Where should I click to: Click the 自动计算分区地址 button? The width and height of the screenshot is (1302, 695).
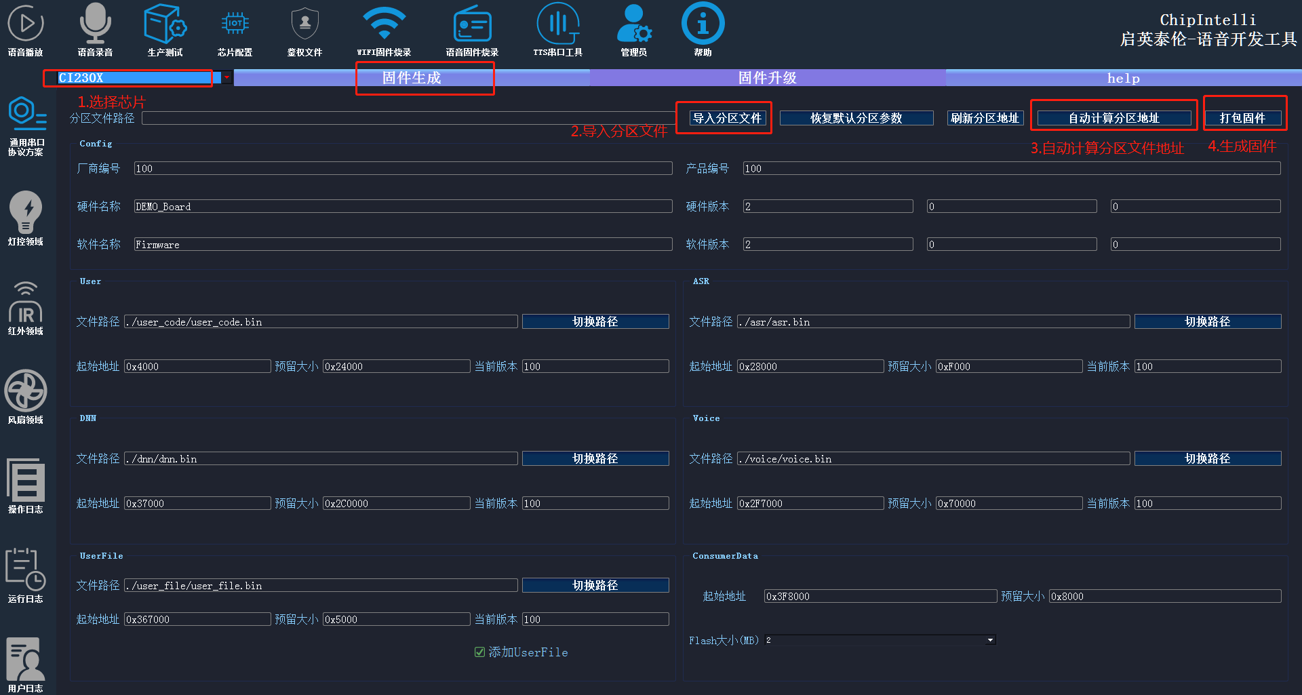click(1114, 118)
